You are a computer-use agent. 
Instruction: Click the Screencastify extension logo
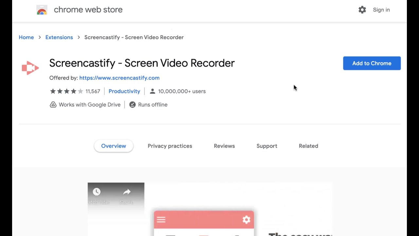click(30, 68)
